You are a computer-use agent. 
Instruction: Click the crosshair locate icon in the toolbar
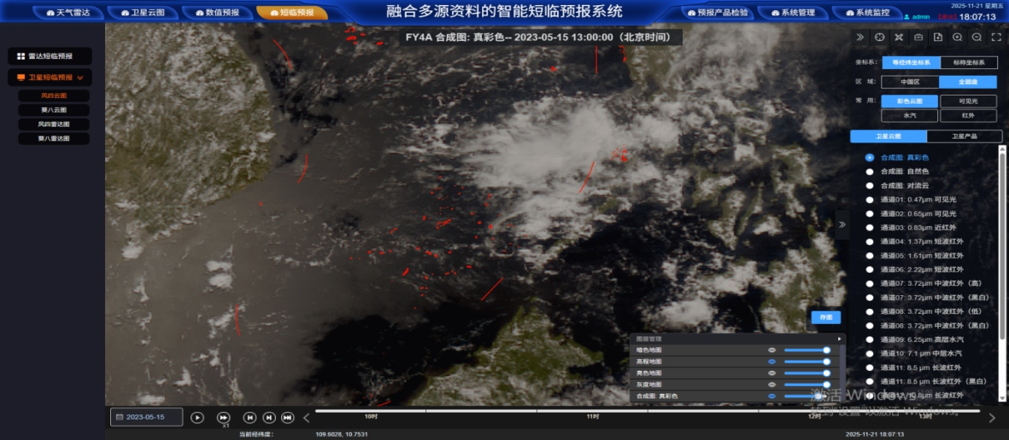(x=880, y=38)
